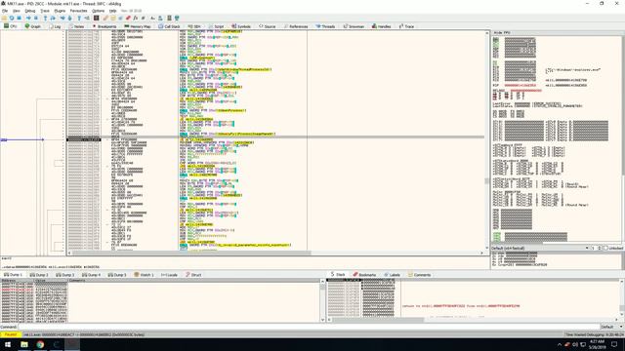Open the Scylla dark square icon
Image resolution: width=625 pixels, height=351 pixels.
pos(96,18)
